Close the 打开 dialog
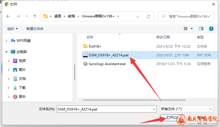The image size is (220, 127). (214, 4)
